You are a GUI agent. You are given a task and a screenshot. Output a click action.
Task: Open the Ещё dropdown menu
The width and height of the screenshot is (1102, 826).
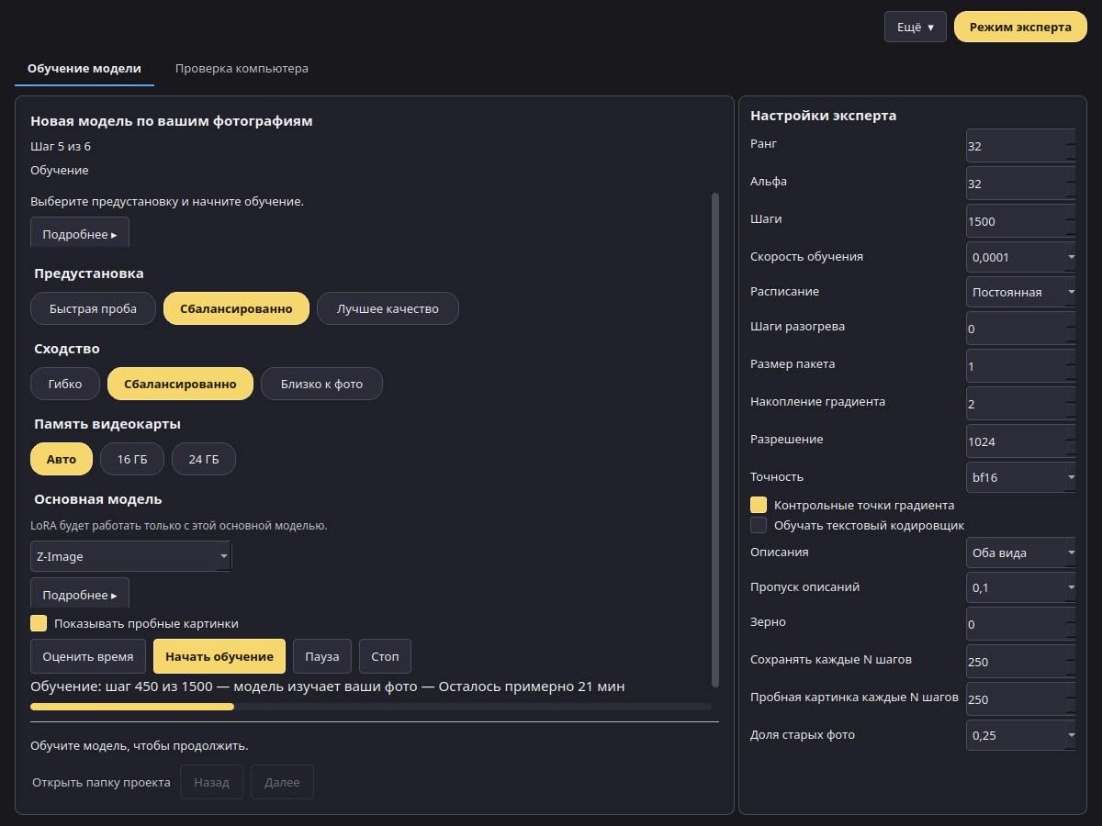(915, 27)
